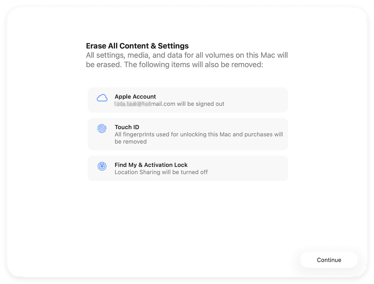Select the Touch ID list row
The width and height of the screenshot is (374, 284).
tap(187, 134)
